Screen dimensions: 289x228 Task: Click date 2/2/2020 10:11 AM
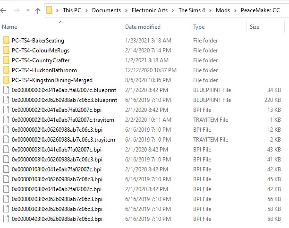[x=148, y=120]
